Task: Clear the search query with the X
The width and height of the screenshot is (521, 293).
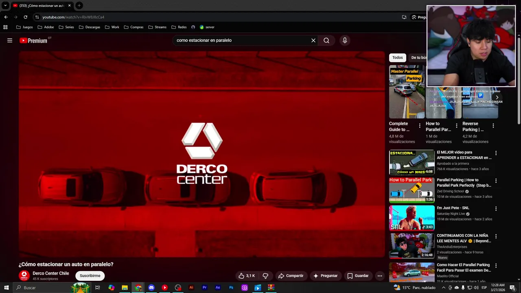Action: click(313, 40)
